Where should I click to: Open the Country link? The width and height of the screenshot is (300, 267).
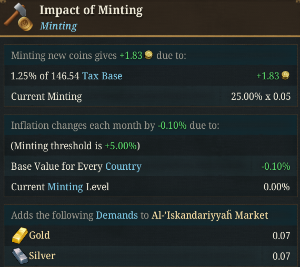tap(123, 167)
